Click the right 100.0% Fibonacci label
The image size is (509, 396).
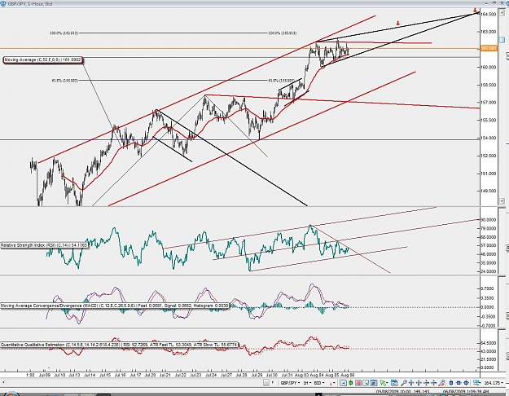pyautogui.click(x=282, y=33)
